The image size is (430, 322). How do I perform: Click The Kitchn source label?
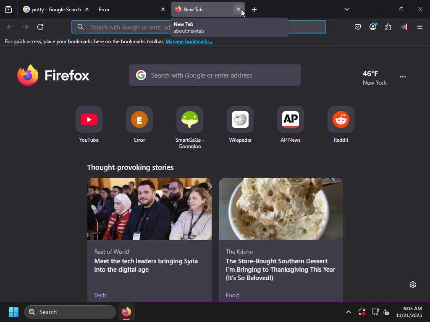pyautogui.click(x=239, y=252)
